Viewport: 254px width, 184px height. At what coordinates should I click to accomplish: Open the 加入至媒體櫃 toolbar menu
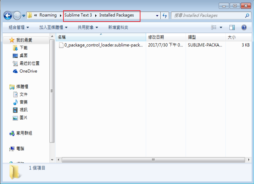click(53, 27)
